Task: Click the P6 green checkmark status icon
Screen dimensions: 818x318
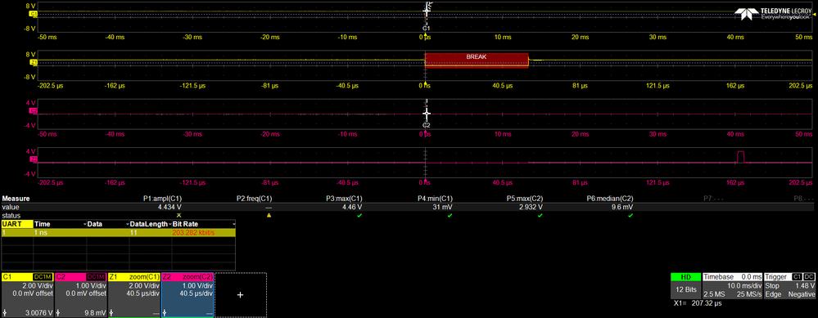Action: [630, 215]
